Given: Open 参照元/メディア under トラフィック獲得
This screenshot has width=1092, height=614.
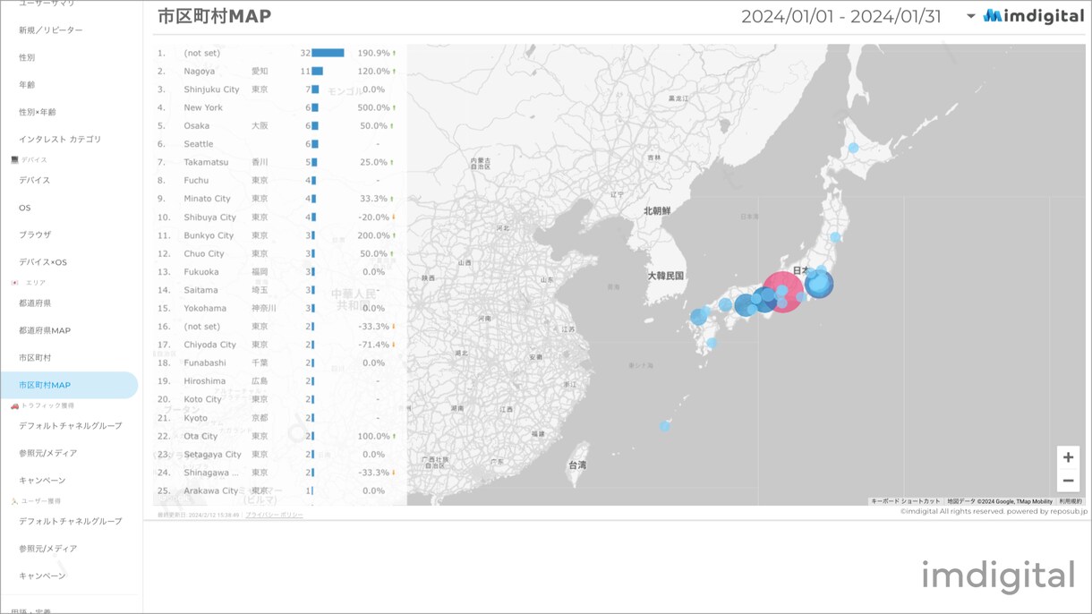Looking at the screenshot, I should (x=48, y=453).
